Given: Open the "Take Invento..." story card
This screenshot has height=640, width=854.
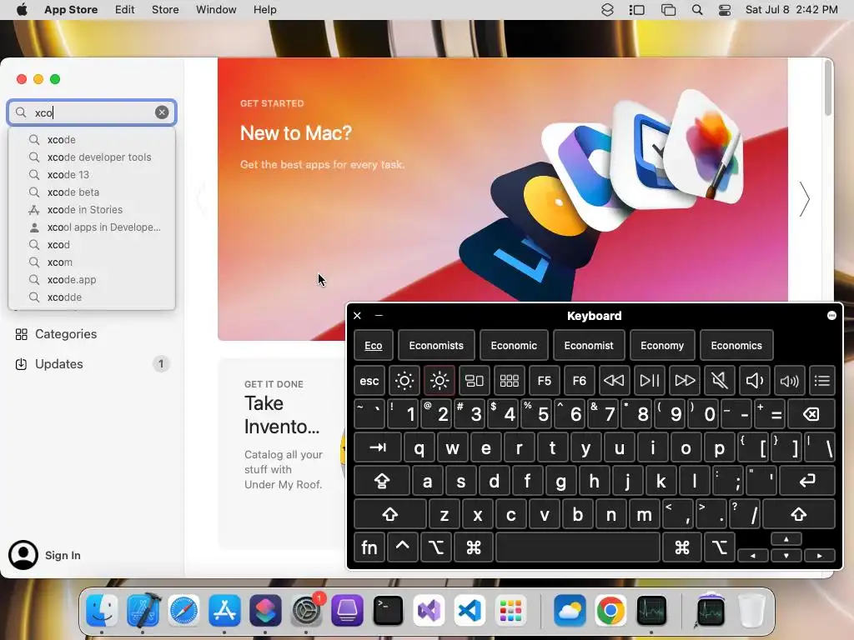Looking at the screenshot, I should coord(282,452).
